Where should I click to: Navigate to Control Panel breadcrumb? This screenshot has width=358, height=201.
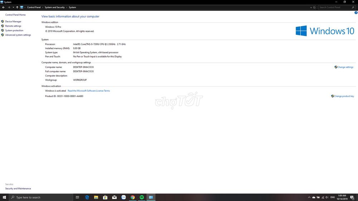tap(34, 7)
